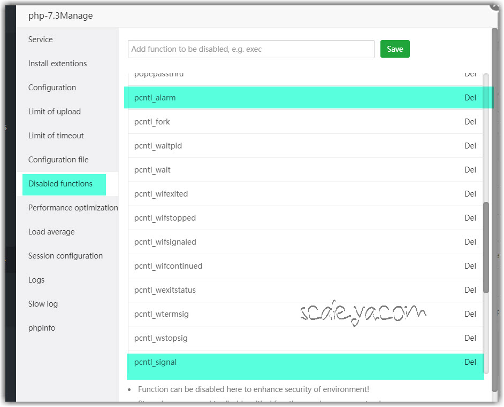504x407 pixels.
Task: Delete the pcntl_signal entry
Action: click(470, 362)
